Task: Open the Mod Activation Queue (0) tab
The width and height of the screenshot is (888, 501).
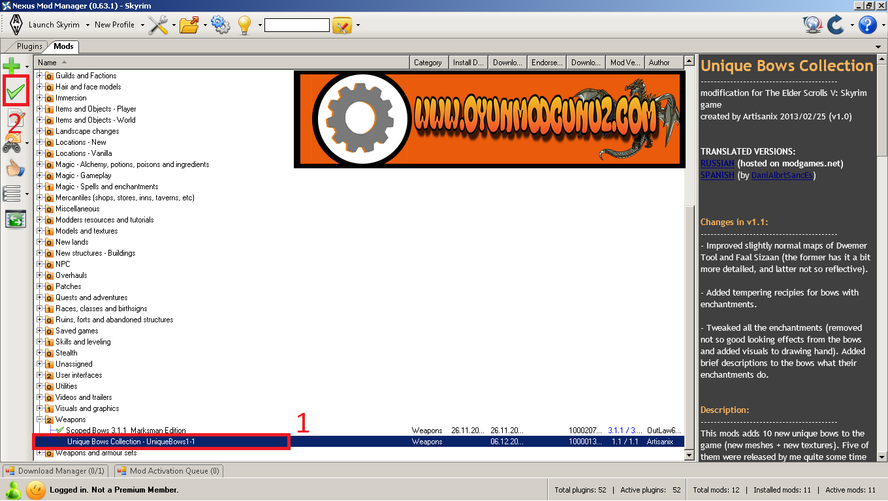Action: click(x=169, y=471)
